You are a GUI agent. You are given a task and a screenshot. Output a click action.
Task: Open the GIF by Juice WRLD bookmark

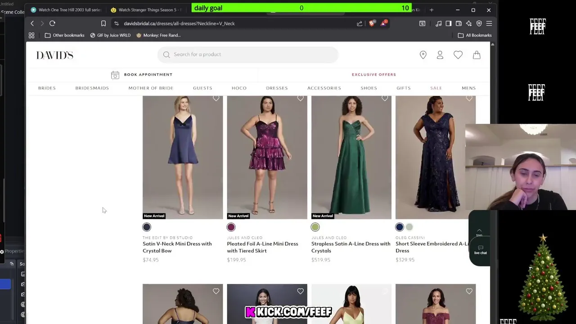tap(110, 35)
